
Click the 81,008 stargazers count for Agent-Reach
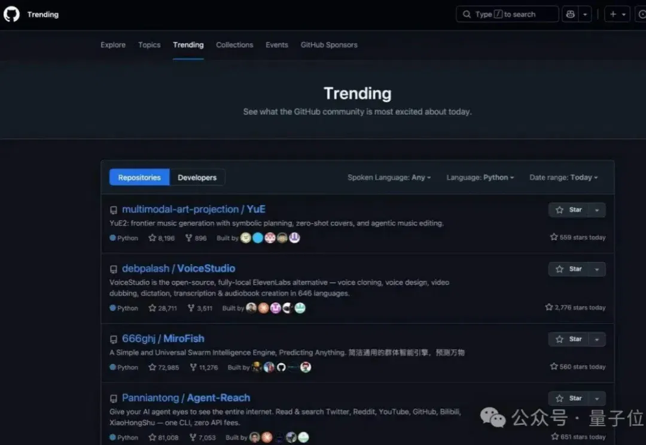tap(163, 437)
